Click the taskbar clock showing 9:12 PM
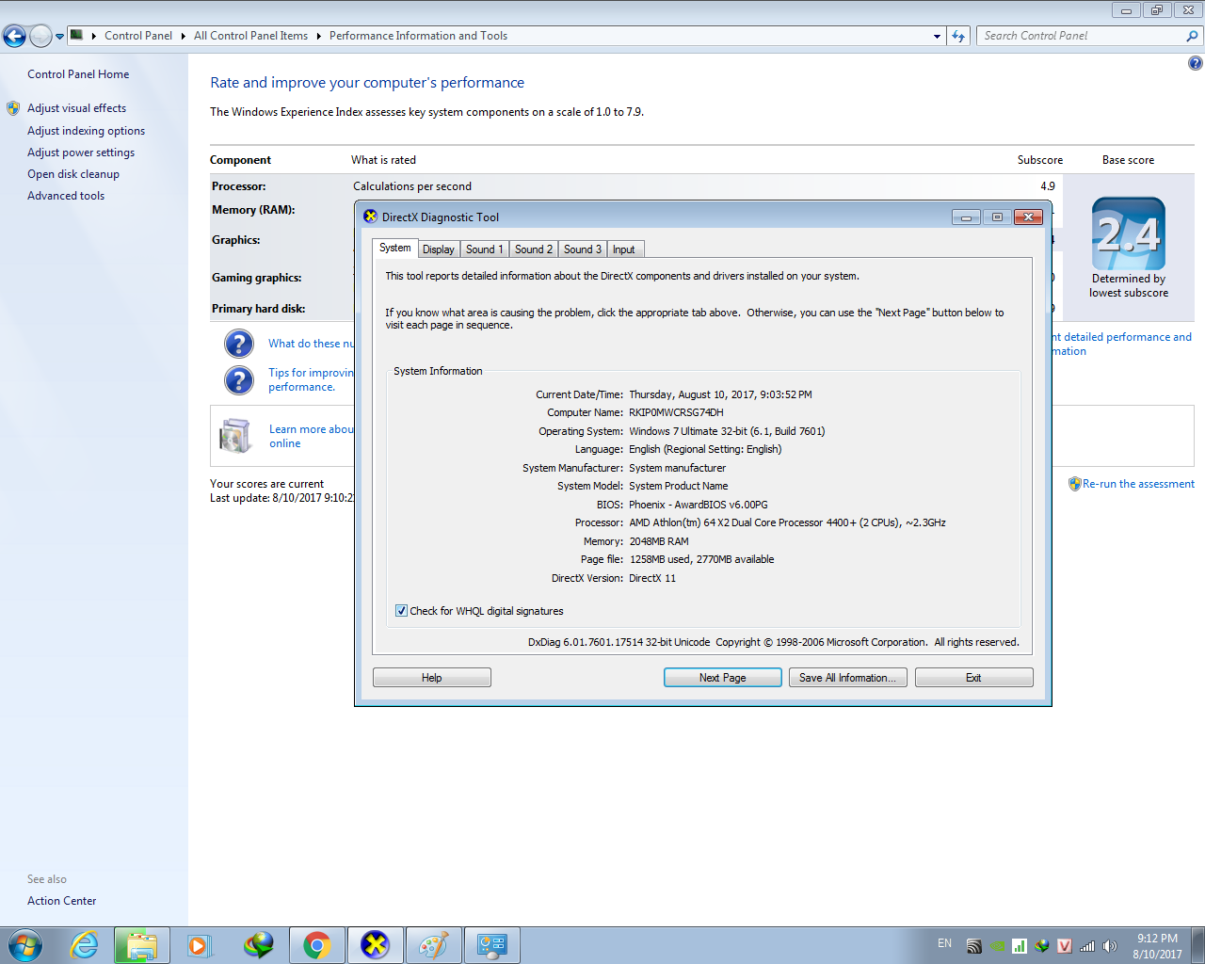Image resolution: width=1205 pixels, height=964 pixels. [x=1157, y=946]
